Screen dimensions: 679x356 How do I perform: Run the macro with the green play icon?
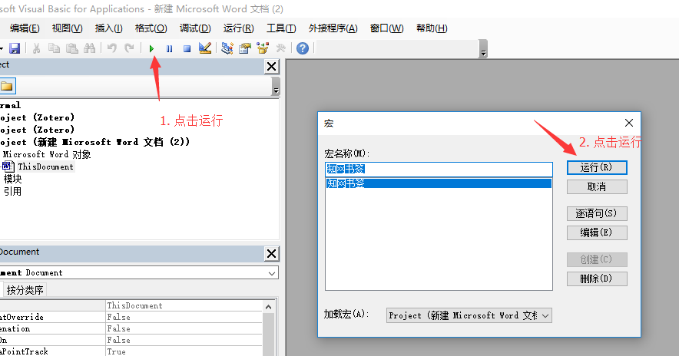point(151,48)
